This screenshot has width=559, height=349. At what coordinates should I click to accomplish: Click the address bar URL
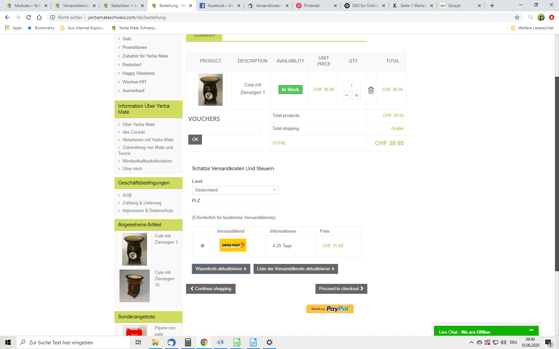point(126,17)
